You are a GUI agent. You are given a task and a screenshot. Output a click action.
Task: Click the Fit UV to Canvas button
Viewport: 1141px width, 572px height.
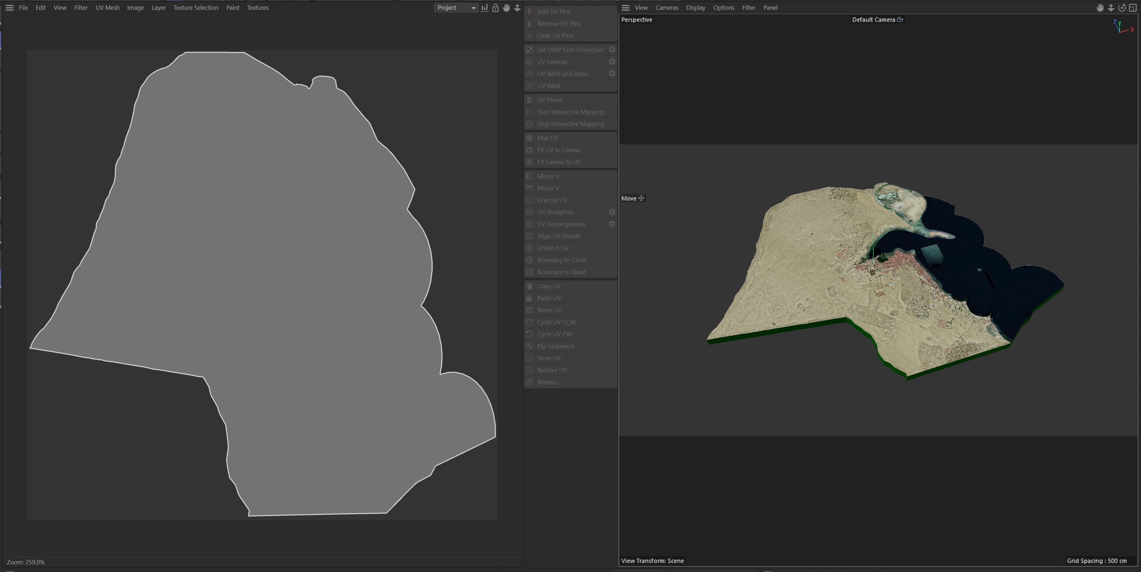coord(559,150)
